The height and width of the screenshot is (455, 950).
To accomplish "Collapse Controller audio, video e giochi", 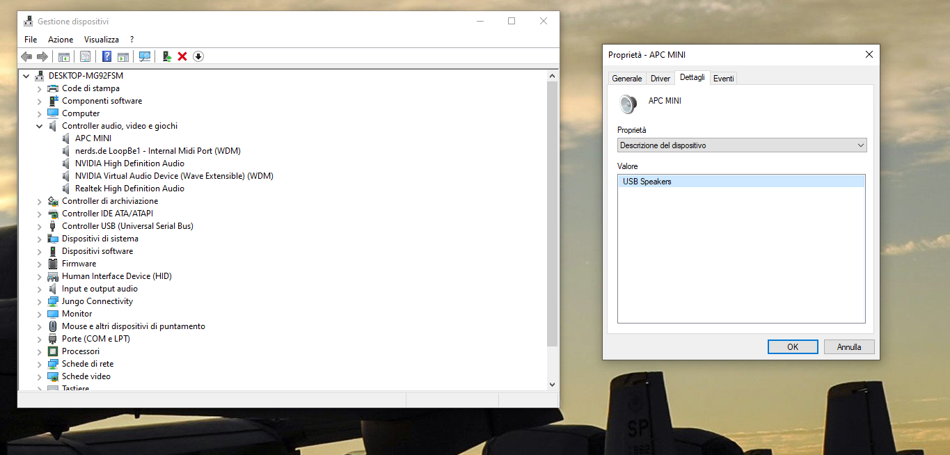I will pos(40,126).
